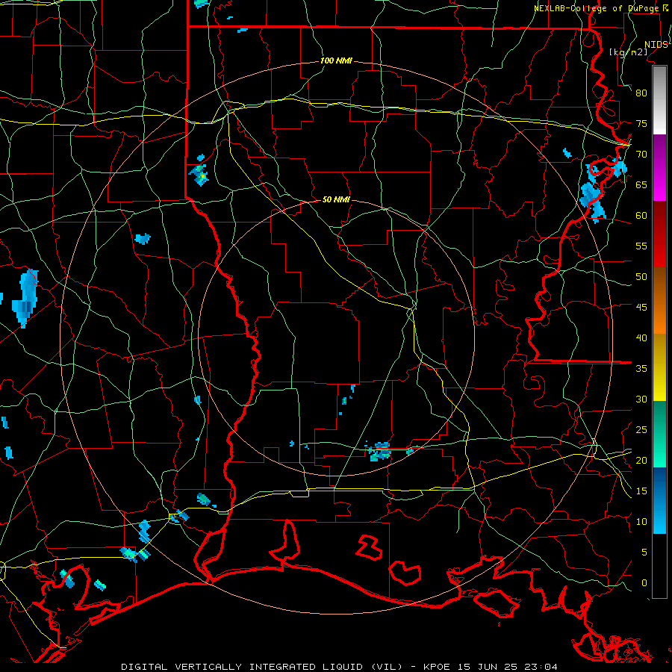Click the 70 value on the color scale

641,155
